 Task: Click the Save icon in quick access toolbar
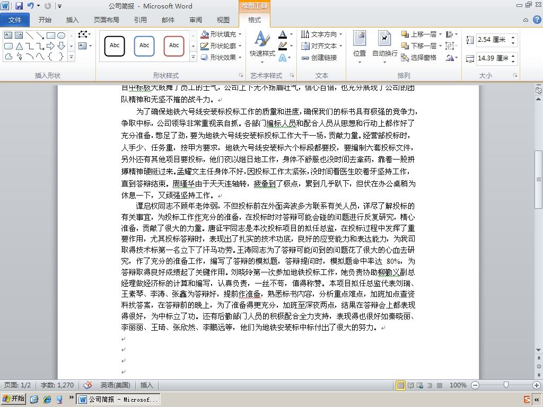coord(19,5)
